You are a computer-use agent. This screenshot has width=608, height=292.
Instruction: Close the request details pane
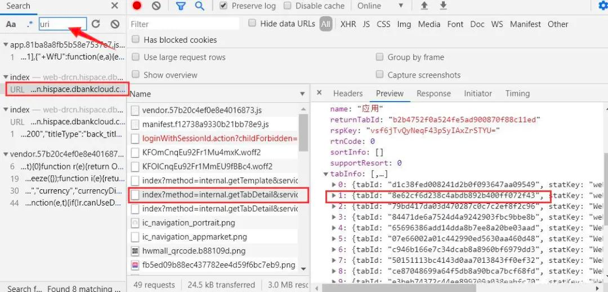319,93
